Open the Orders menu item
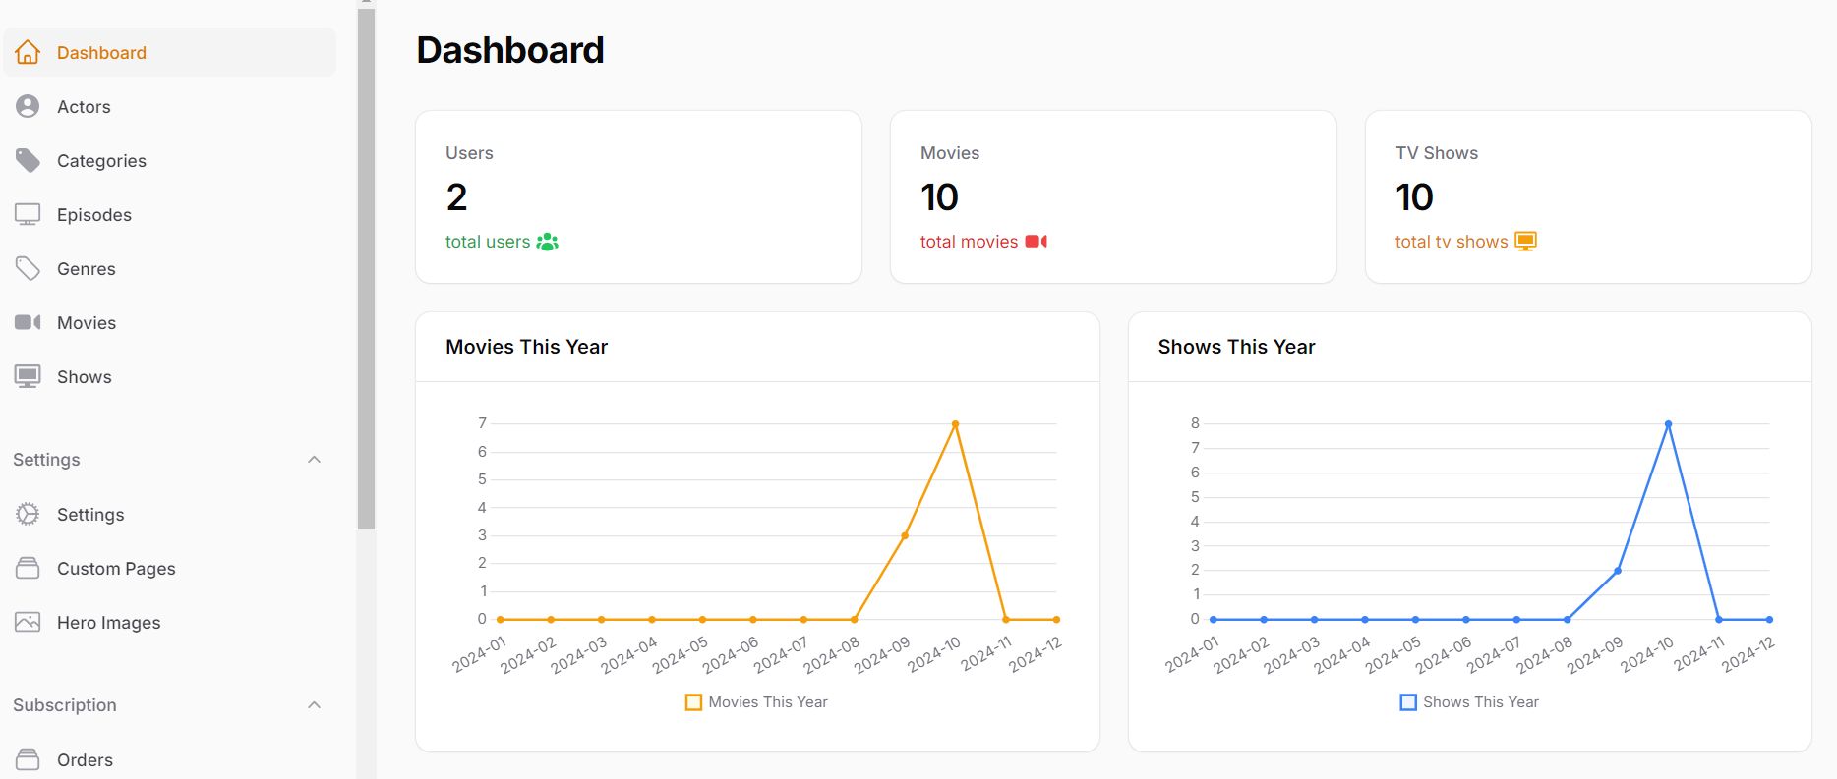Screen dimensions: 1837x779 [x=85, y=759]
